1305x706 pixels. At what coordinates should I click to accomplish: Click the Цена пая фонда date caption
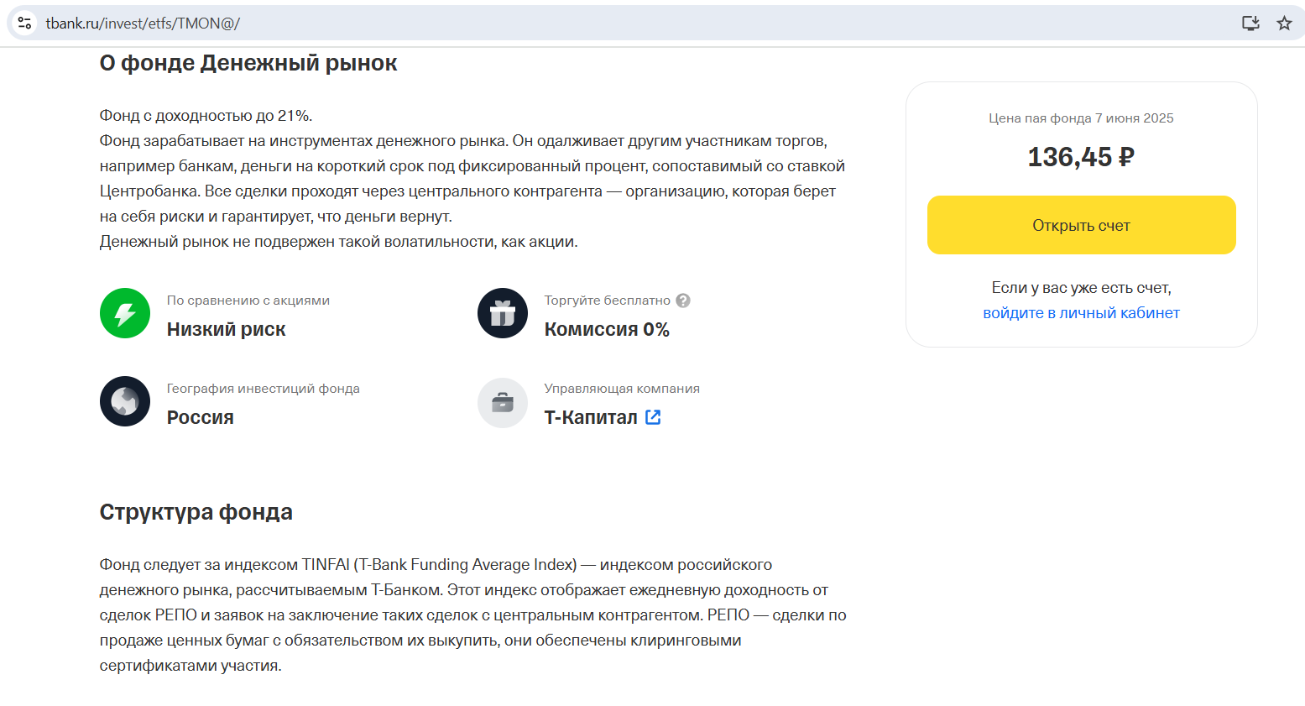pos(1081,118)
